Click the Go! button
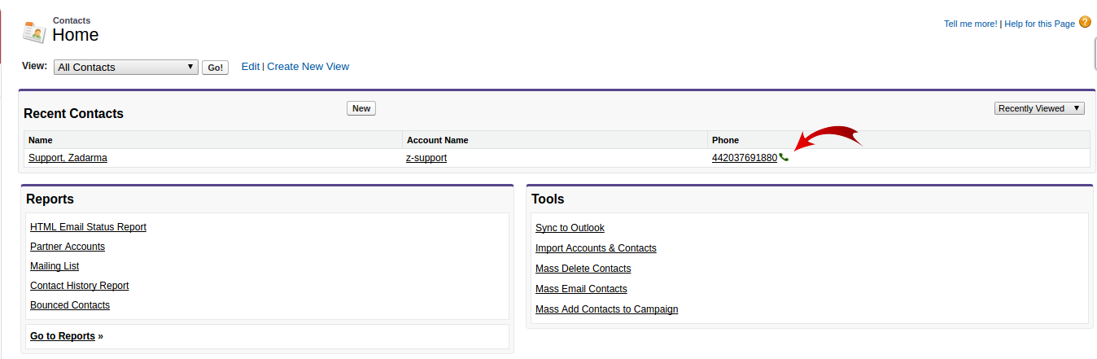The width and height of the screenshot is (1097, 359). [x=216, y=68]
